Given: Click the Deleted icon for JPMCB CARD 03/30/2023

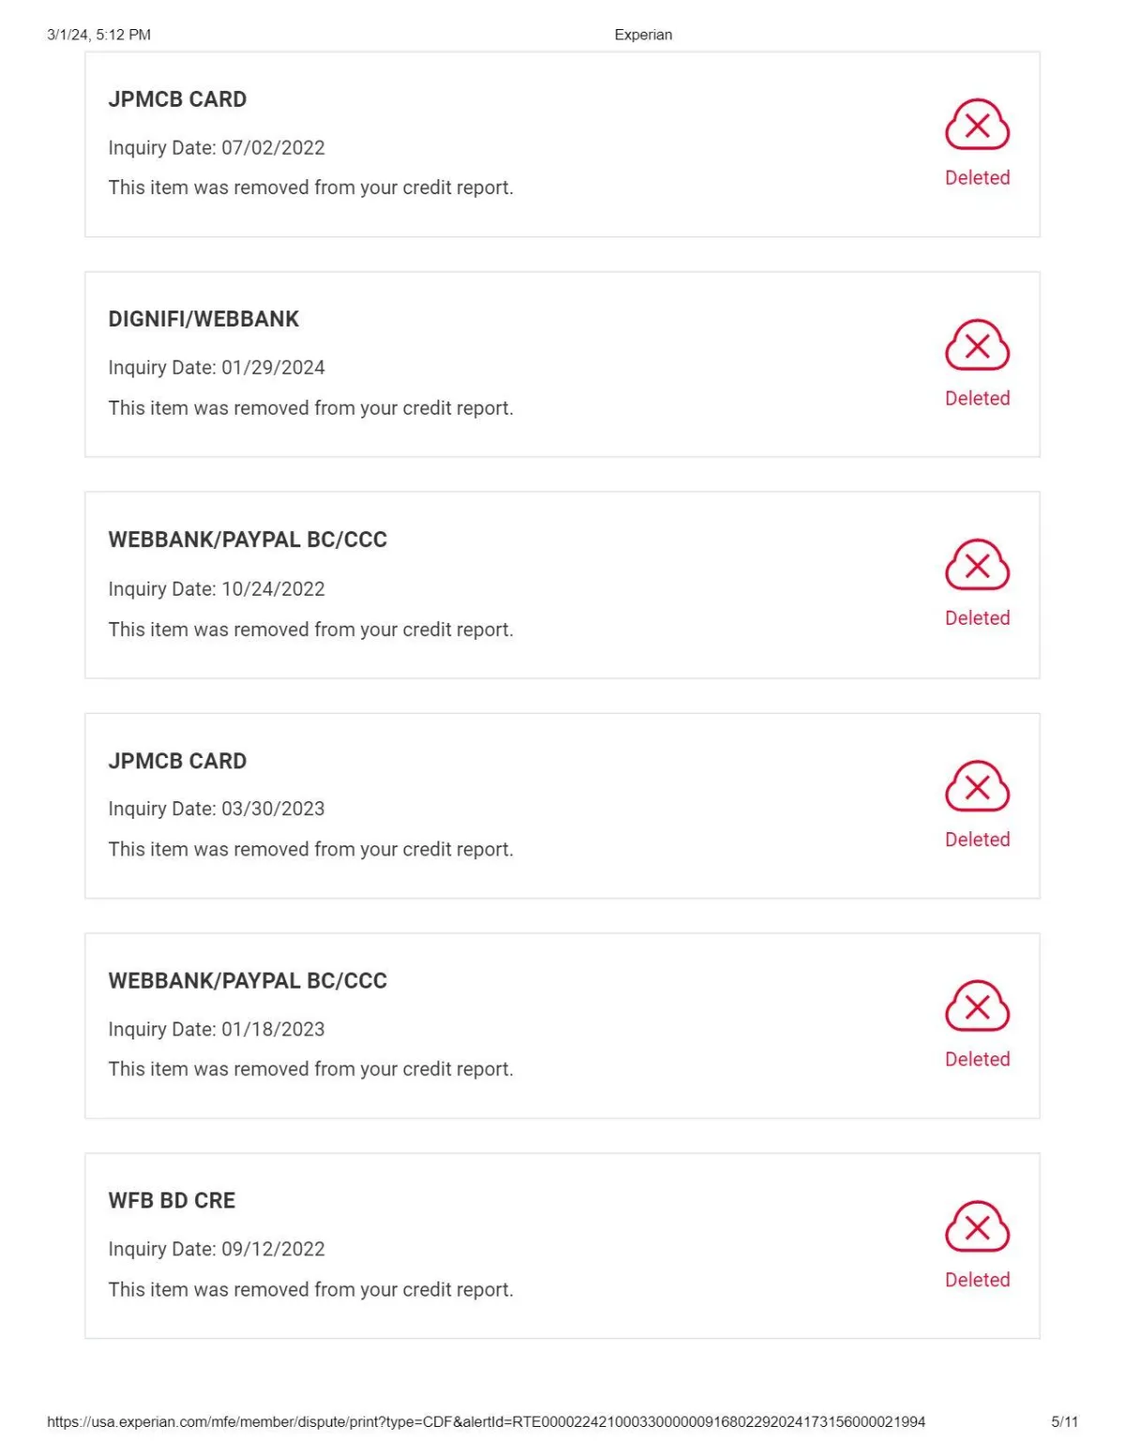Looking at the screenshot, I should (977, 786).
